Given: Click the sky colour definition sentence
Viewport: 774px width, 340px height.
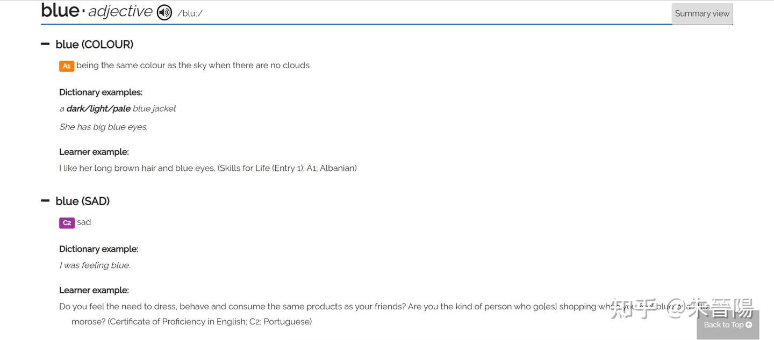Looking at the screenshot, I should coord(193,66).
